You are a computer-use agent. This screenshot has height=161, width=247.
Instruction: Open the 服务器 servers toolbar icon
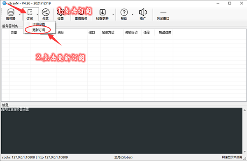(x=11, y=12)
